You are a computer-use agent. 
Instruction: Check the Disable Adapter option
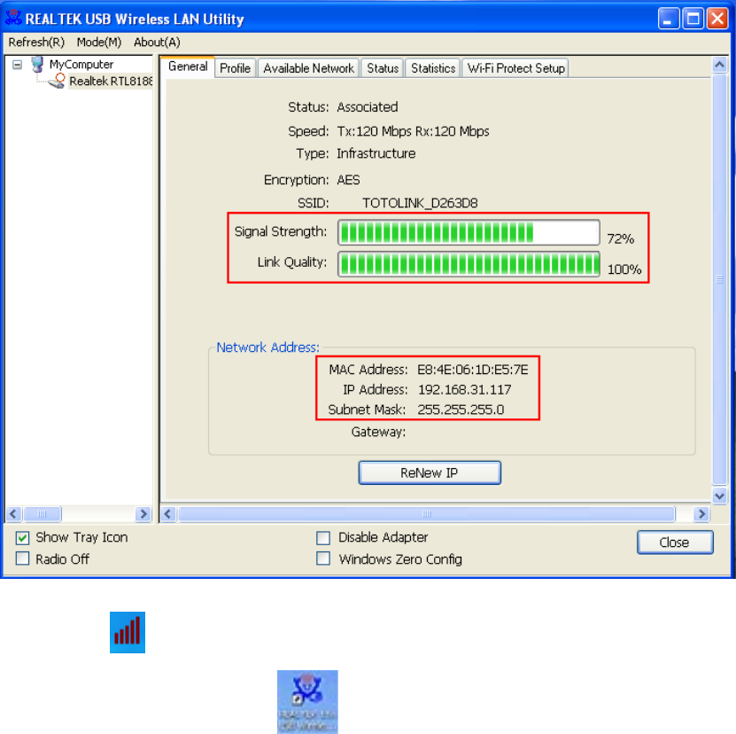click(x=323, y=537)
